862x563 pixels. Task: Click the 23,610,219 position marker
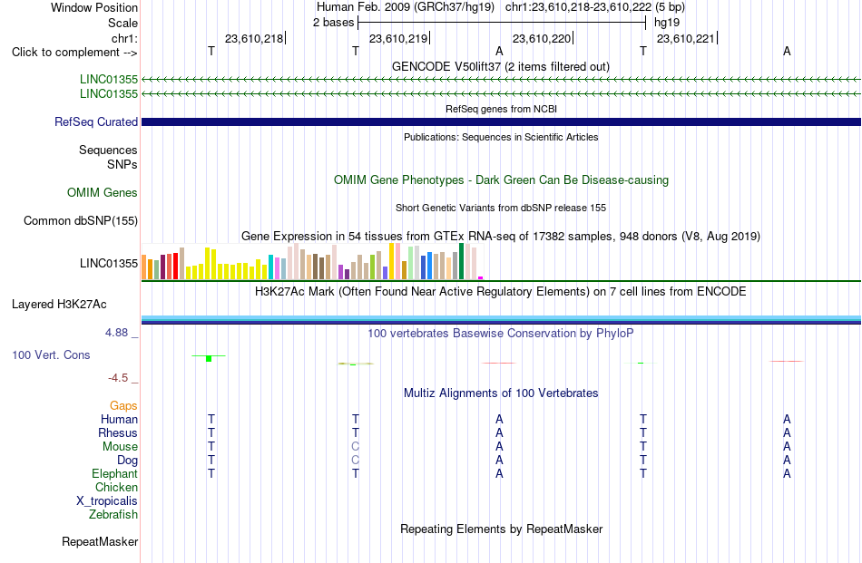[399, 38]
